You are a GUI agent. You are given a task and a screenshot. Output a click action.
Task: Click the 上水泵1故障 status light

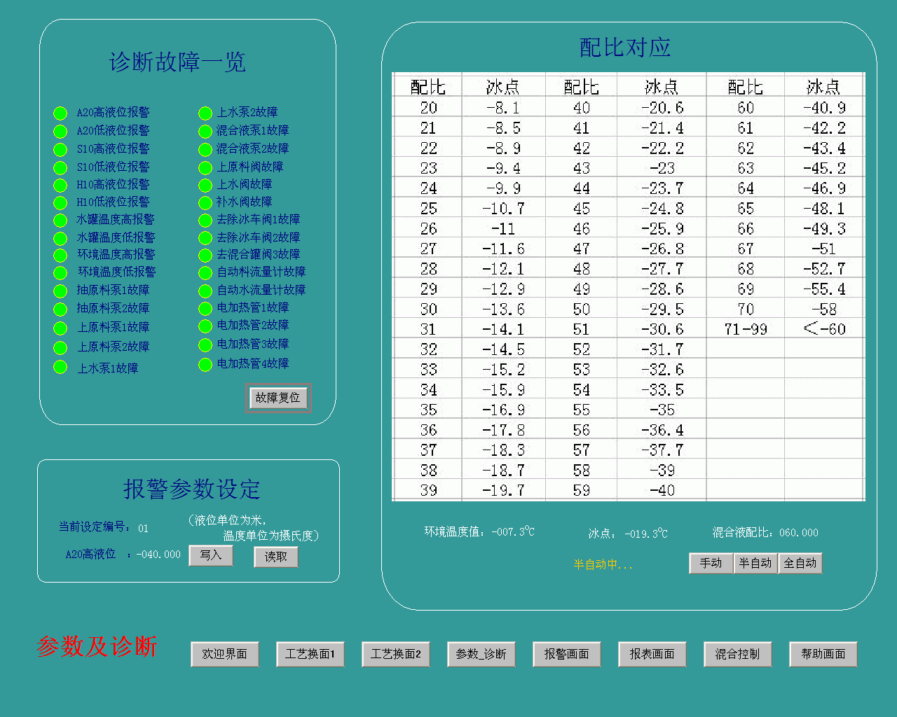pyautogui.click(x=60, y=368)
